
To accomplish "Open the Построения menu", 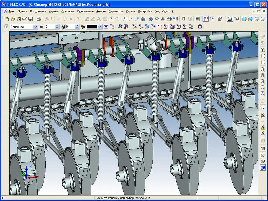I will coord(38,11).
